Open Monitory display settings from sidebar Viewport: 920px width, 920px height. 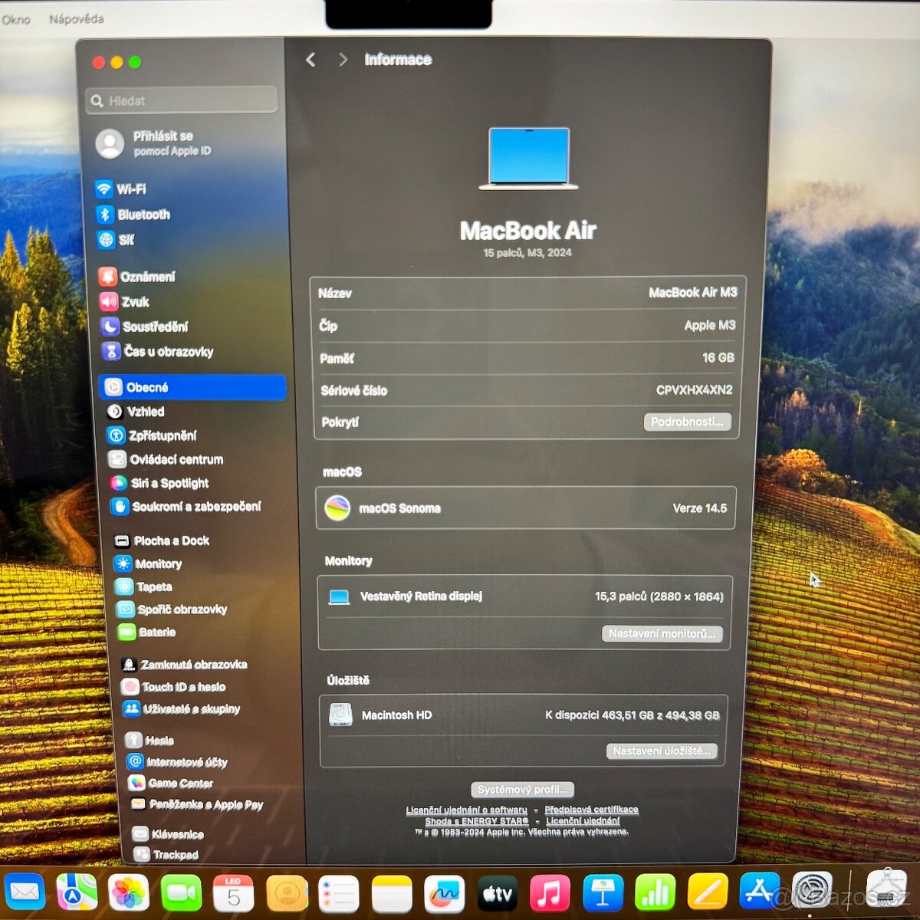coord(159,564)
